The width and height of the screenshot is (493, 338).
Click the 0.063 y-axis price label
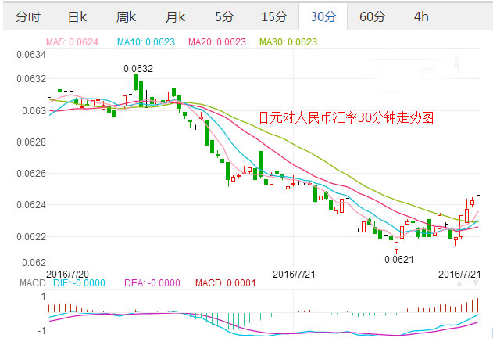click(x=34, y=110)
